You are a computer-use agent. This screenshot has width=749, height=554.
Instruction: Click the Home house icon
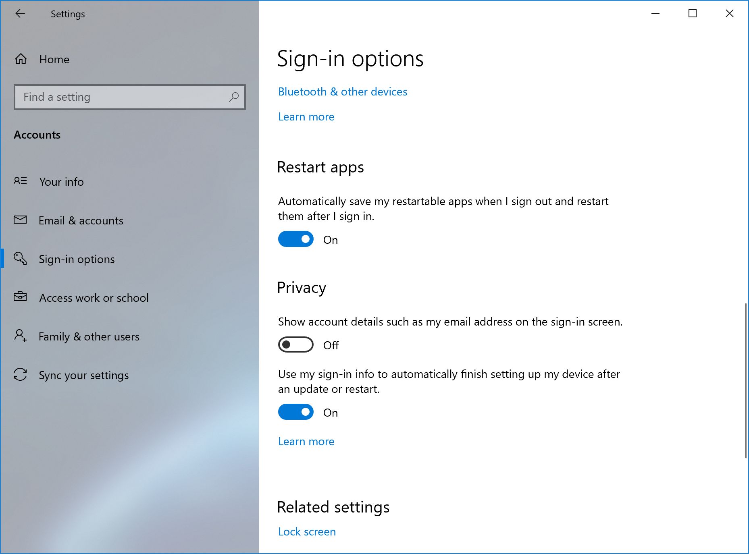coord(21,59)
